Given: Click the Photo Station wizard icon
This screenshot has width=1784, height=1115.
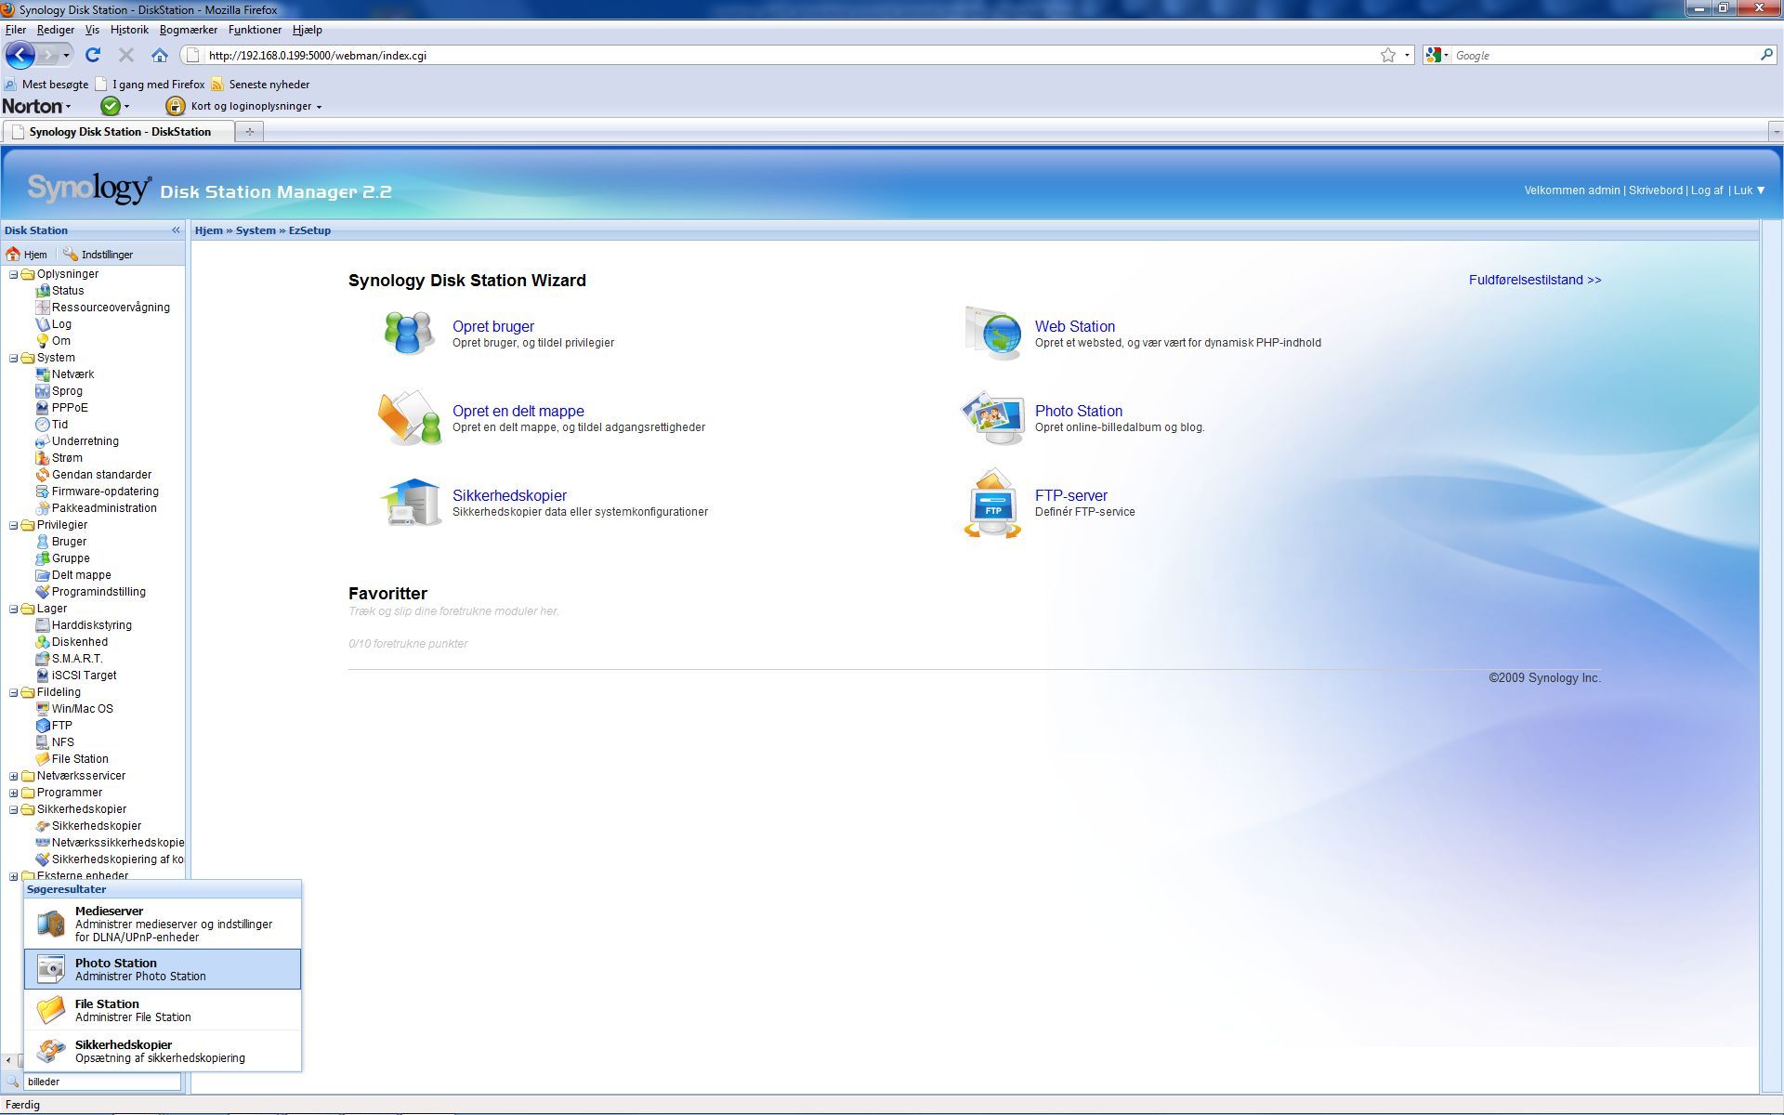Looking at the screenshot, I should pyautogui.click(x=991, y=417).
